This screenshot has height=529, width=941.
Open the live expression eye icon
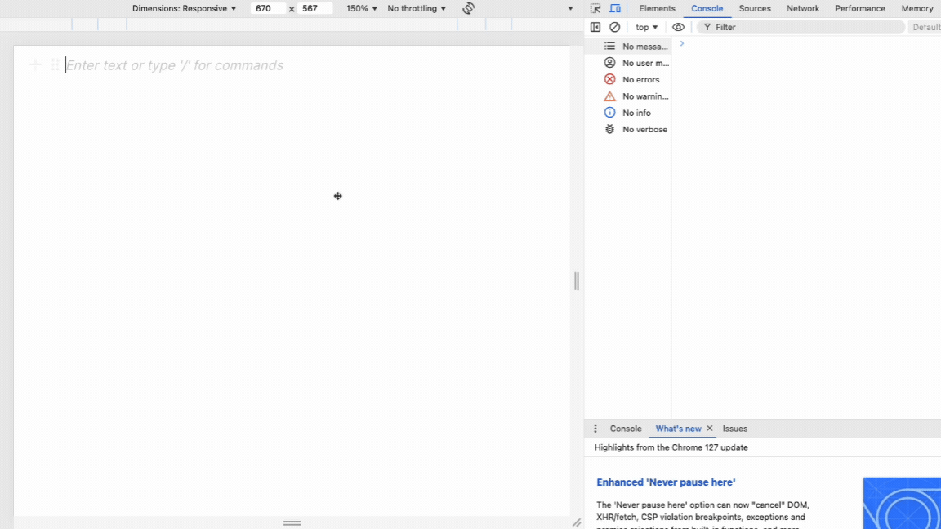[678, 27]
